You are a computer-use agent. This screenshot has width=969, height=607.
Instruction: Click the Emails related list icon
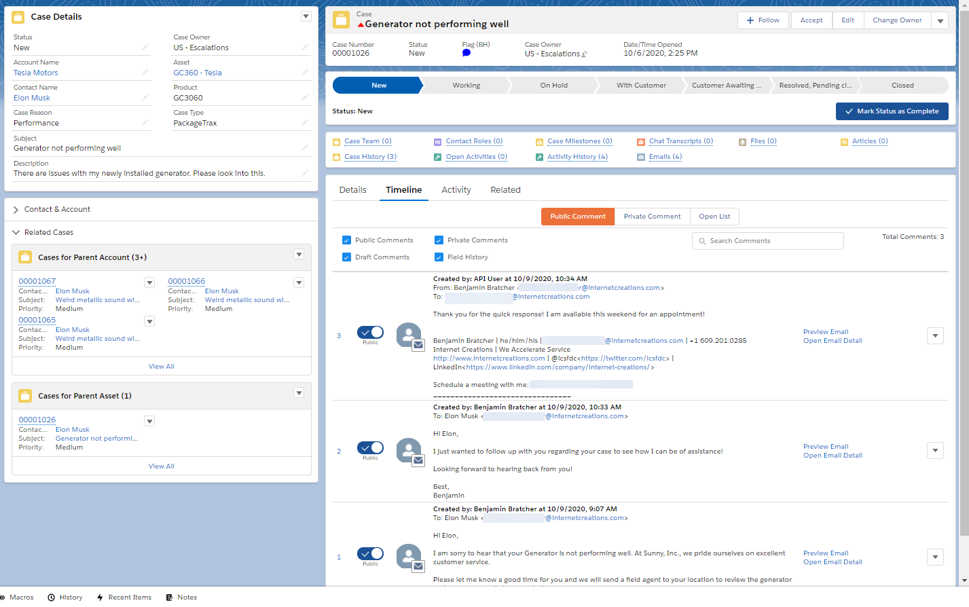pyautogui.click(x=641, y=158)
